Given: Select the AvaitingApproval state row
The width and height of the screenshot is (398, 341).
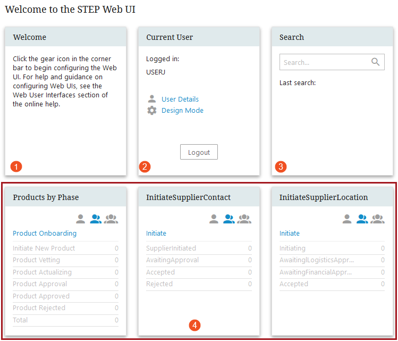Looking at the screenshot, I should tap(199, 260).
